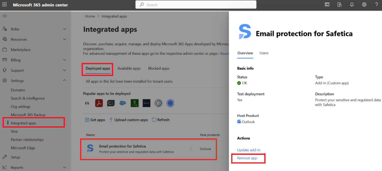Select the monday.com popular app icon
Image resolution: width=382 pixels, height=171 pixels.
coord(87,103)
